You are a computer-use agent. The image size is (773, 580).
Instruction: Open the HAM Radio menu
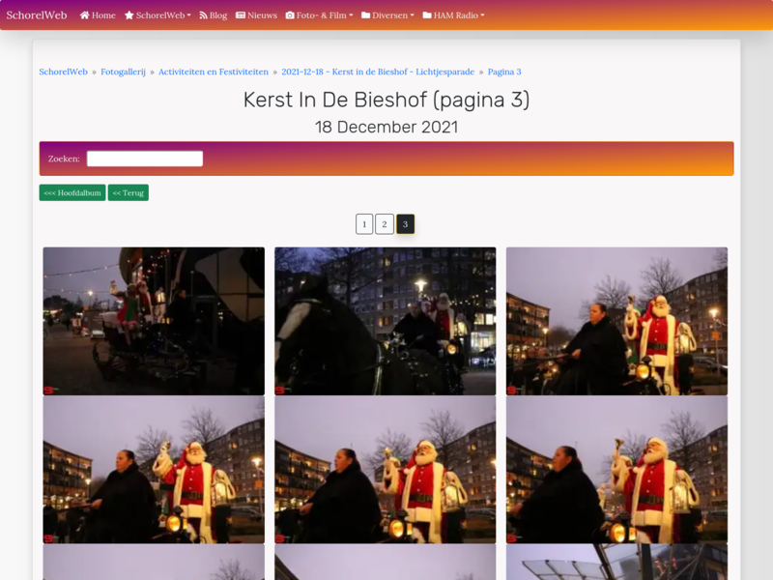(454, 15)
